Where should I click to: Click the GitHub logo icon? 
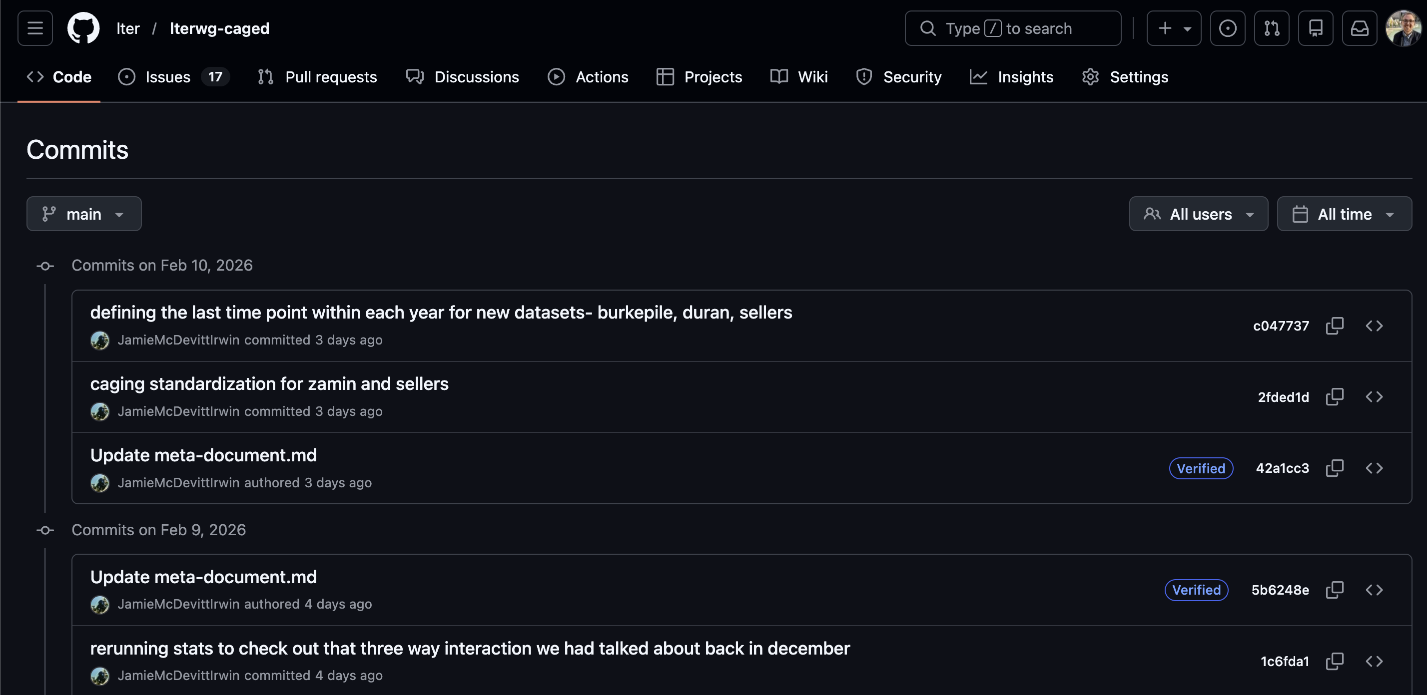pos(83,28)
